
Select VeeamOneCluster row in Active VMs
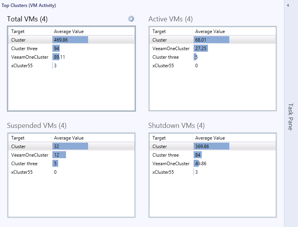click(171, 49)
